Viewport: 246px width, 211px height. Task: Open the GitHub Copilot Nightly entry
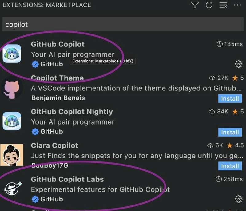click(x=72, y=112)
